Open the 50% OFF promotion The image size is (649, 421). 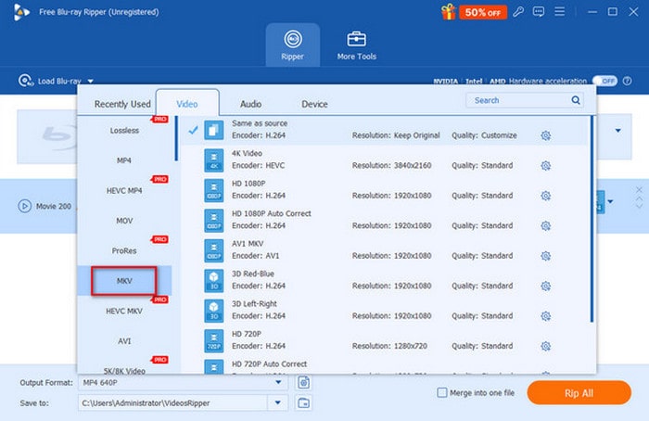click(x=483, y=12)
